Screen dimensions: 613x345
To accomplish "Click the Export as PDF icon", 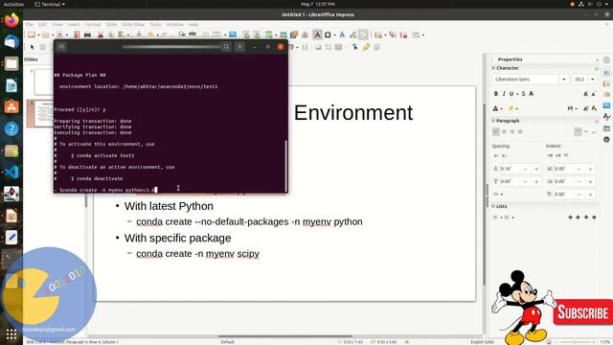I will (x=77, y=34).
